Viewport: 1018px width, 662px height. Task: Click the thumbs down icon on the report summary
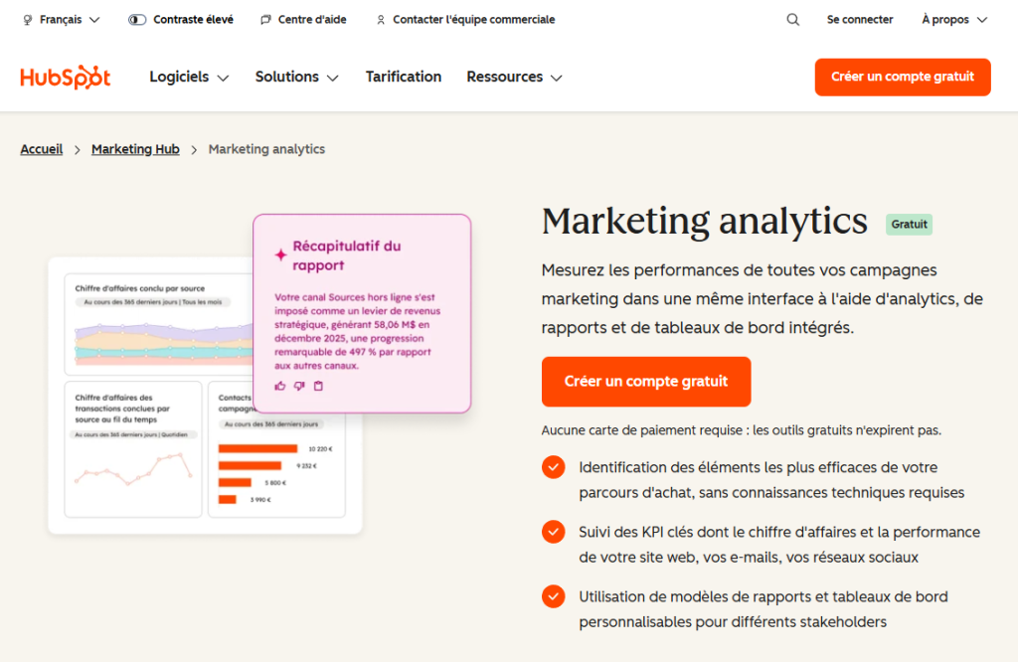pos(298,386)
